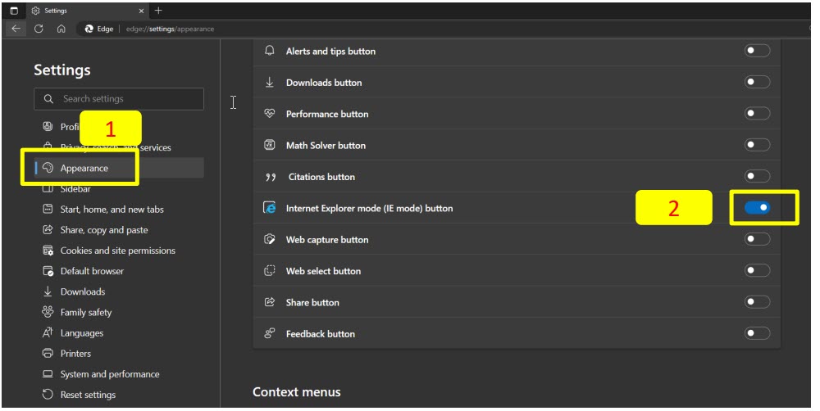
Task: Click the home icon in toolbar
Action: point(61,29)
